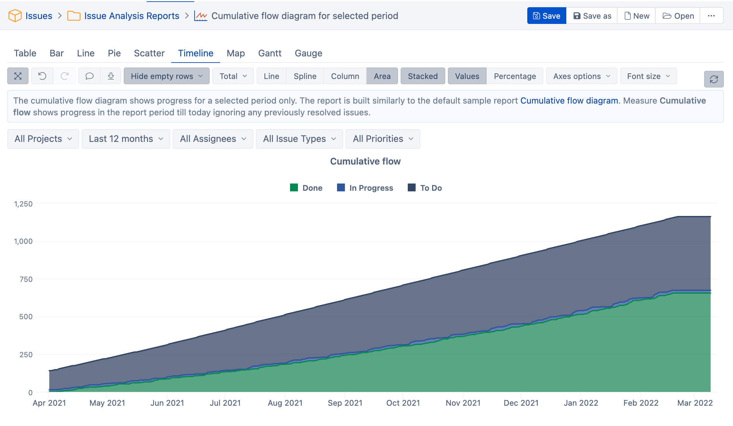Open the comment bubble tool
The height and width of the screenshot is (426, 733).
click(x=89, y=76)
